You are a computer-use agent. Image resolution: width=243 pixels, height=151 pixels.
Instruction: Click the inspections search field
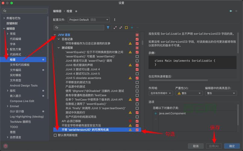point(79,27)
